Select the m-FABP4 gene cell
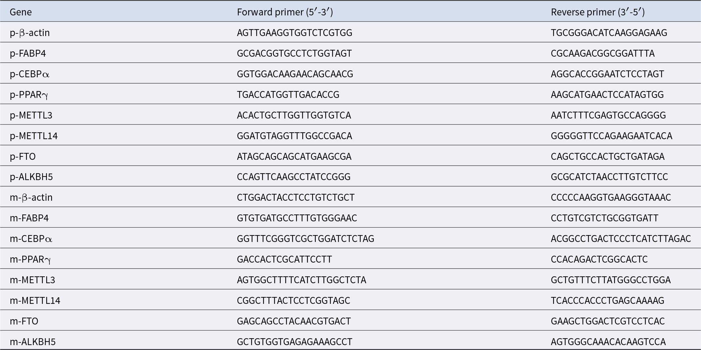This screenshot has width=701, height=350. [29, 218]
